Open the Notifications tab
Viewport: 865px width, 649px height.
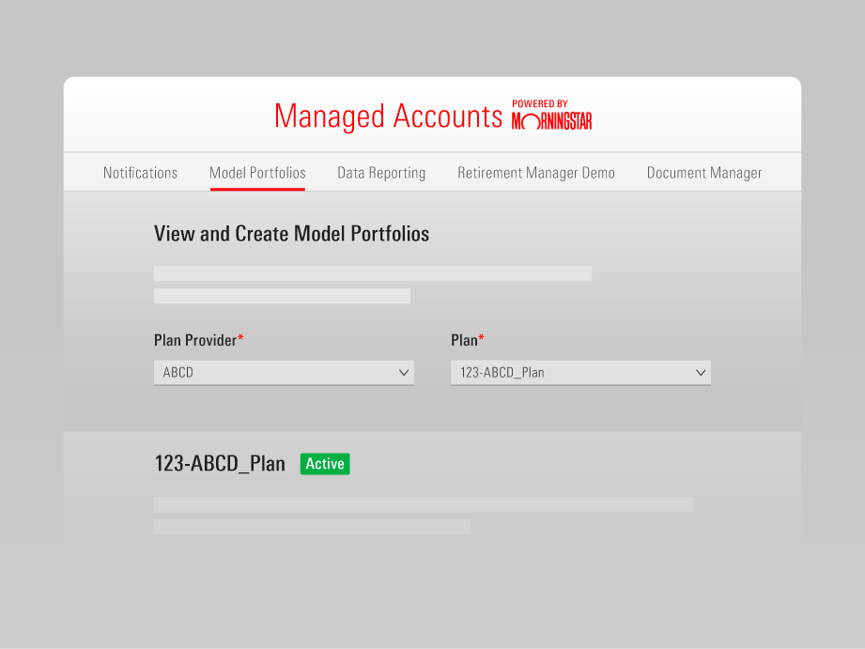140,173
